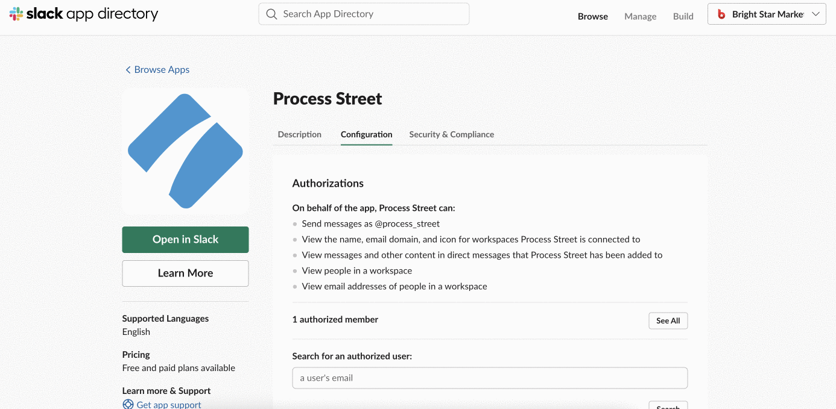Click 'Search for an authorized user' label
Screen dimensions: 836x409
point(352,356)
